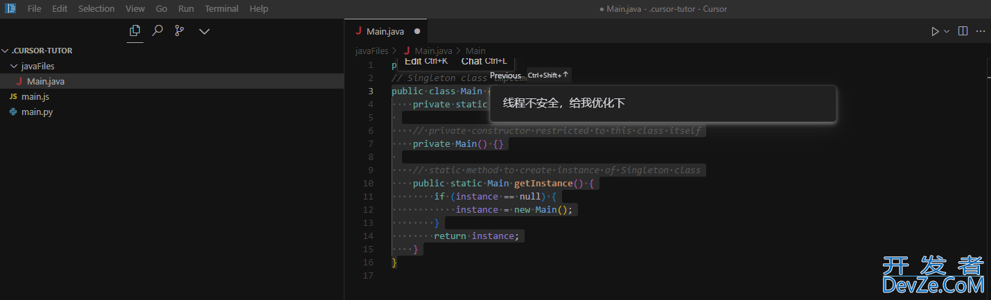The image size is (991, 300).
Task: Click the Previous Ctrl+Shift+↑ hint
Action: (529, 75)
